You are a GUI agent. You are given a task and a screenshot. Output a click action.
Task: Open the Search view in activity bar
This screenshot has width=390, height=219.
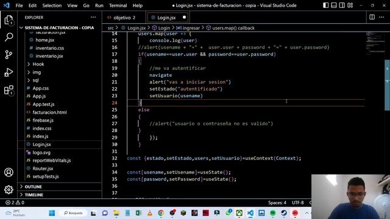click(x=9, y=37)
